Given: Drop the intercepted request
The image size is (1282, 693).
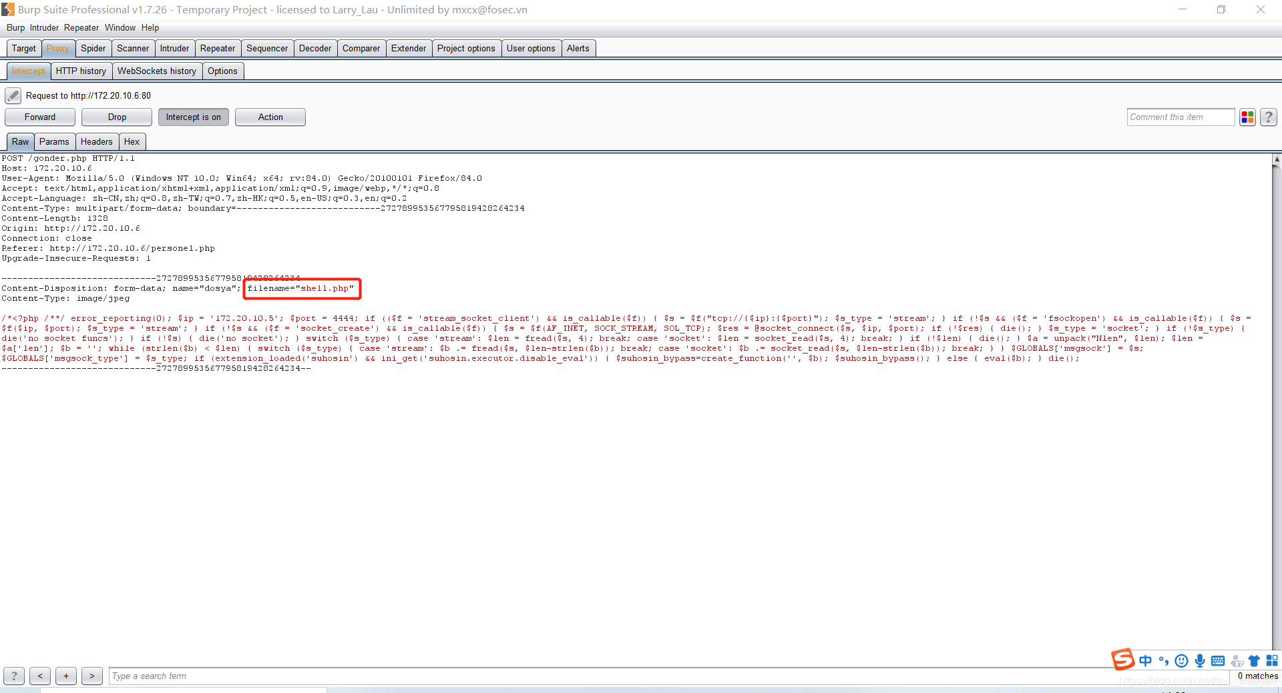Looking at the screenshot, I should pyautogui.click(x=117, y=117).
